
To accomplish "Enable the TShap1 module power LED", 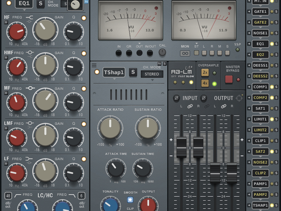I will [97, 72].
